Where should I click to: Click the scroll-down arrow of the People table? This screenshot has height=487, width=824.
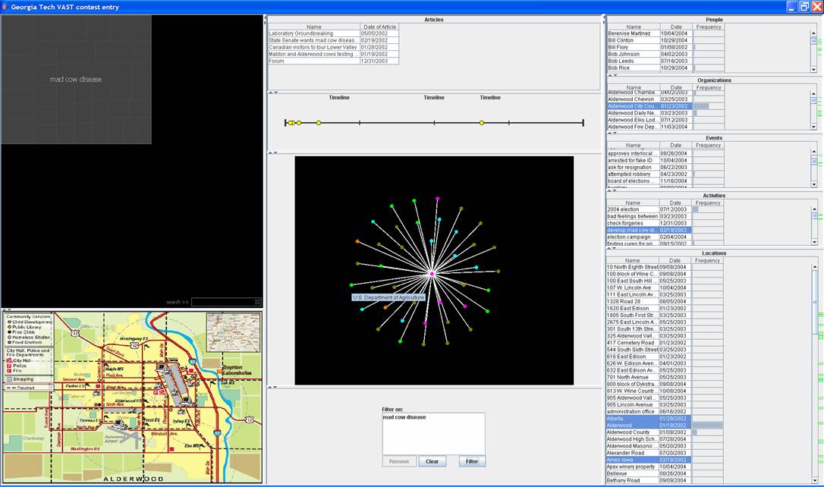tap(813, 69)
